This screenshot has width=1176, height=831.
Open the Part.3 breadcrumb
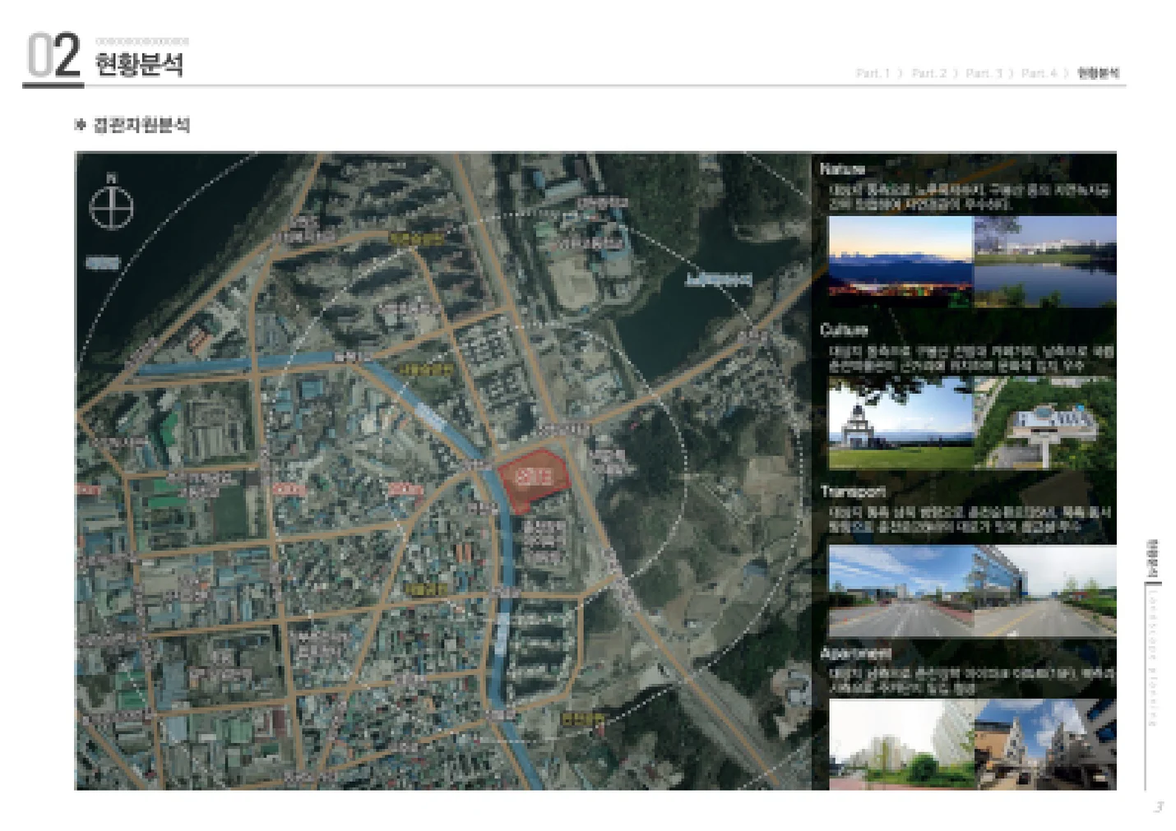984,73
